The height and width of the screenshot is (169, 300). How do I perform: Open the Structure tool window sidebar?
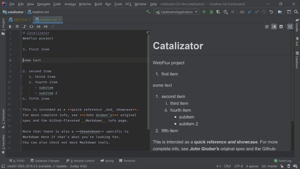point(3,119)
